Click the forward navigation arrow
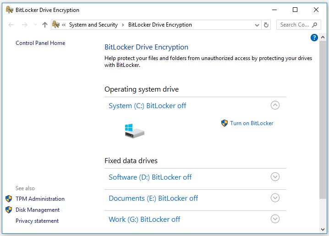 pos(25,25)
